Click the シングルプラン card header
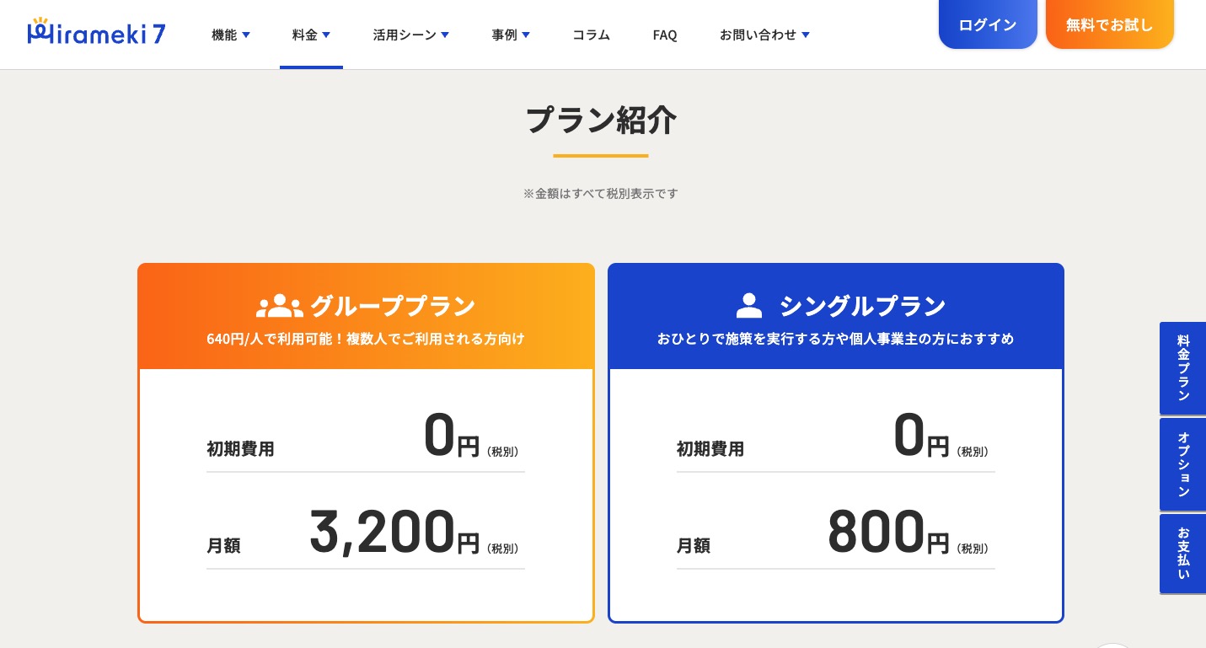1206x648 pixels. pyautogui.click(x=835, y=317)
